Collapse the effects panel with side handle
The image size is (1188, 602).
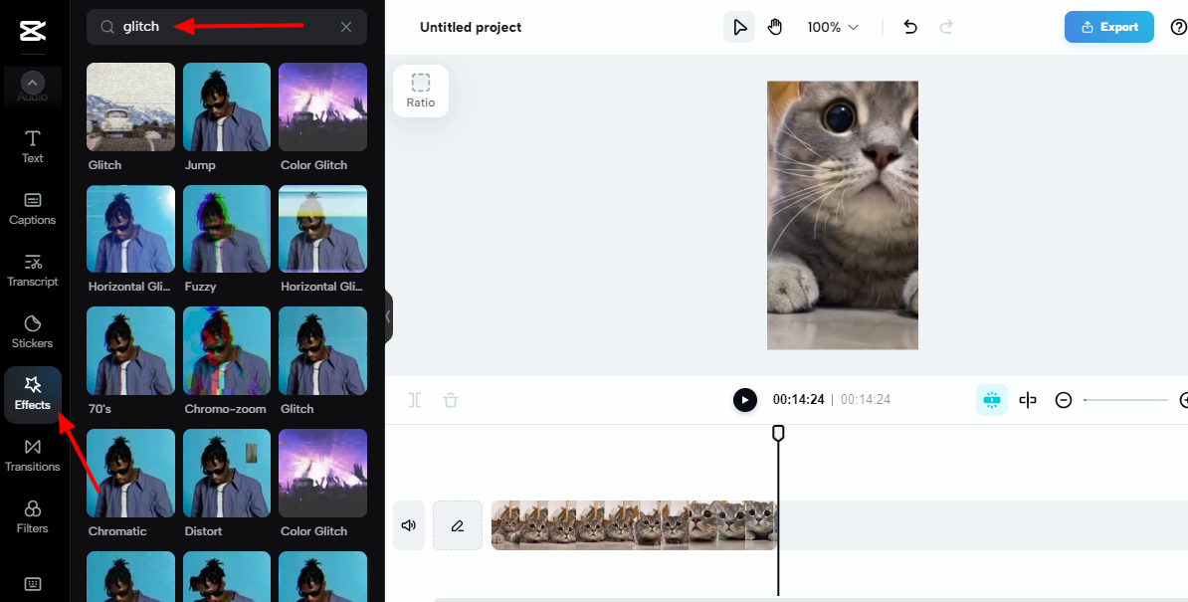389,315
